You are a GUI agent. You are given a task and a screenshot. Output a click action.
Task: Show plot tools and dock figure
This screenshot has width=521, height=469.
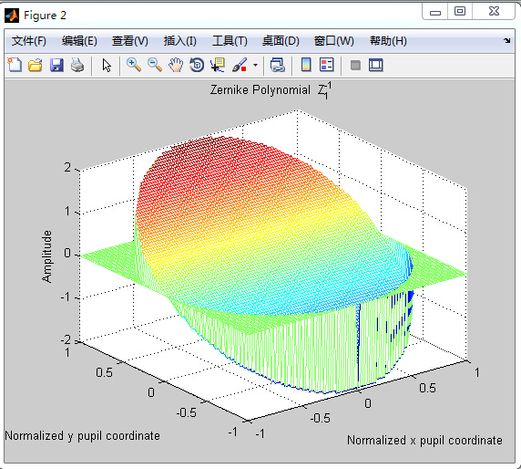tap(376, 65)
